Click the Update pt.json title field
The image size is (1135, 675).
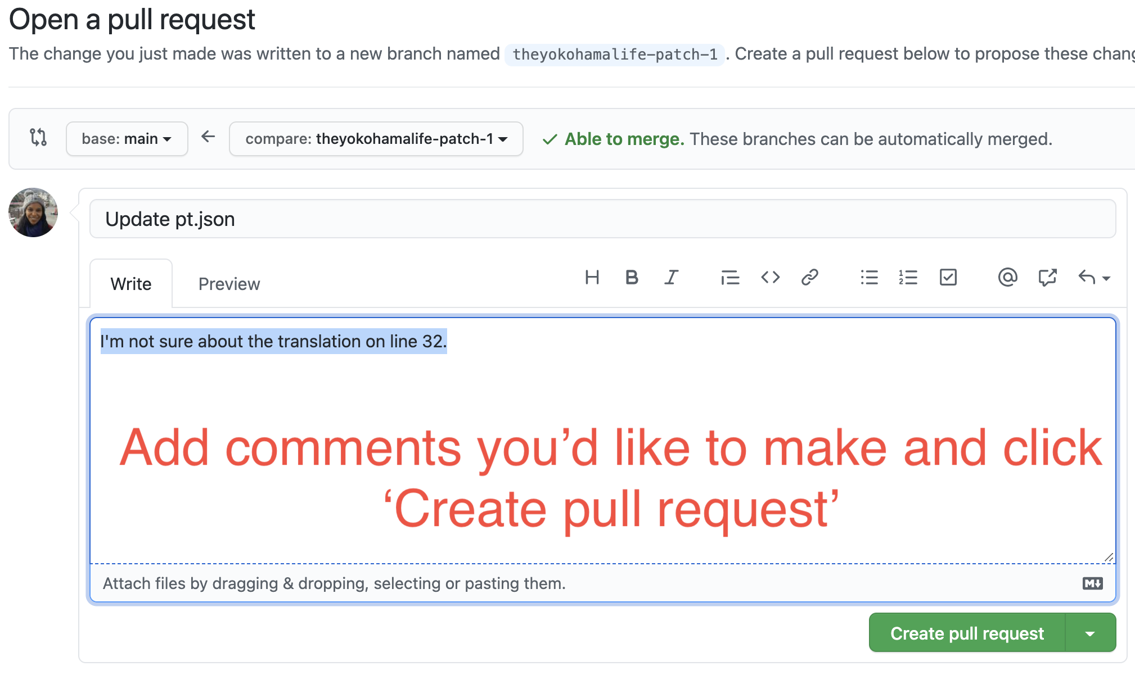[x=602, y=219]
